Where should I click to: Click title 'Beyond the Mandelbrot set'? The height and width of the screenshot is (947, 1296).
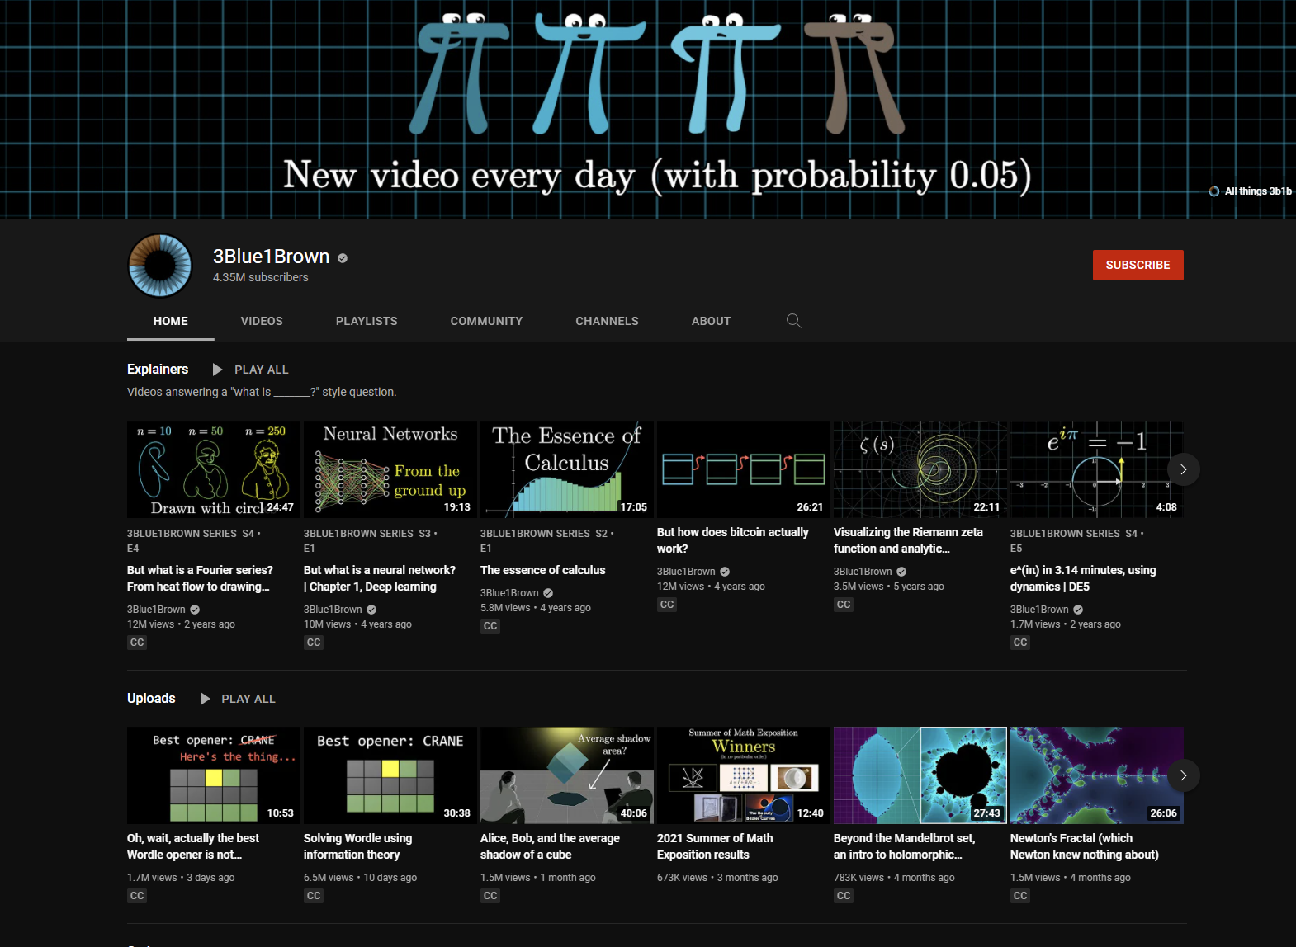click(x=904, y=846)
